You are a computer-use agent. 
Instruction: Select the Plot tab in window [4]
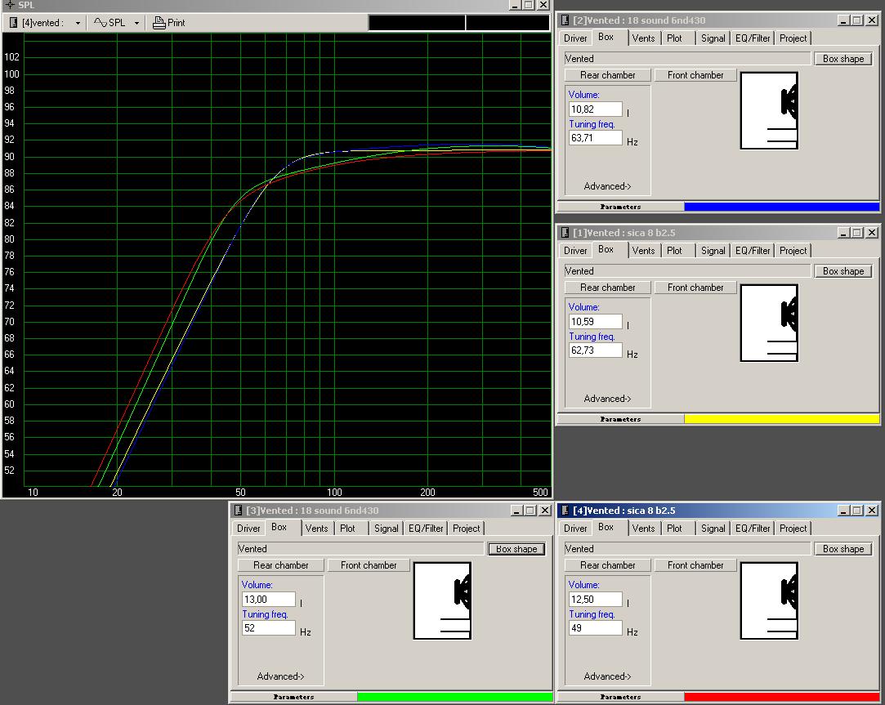[674, 529]
